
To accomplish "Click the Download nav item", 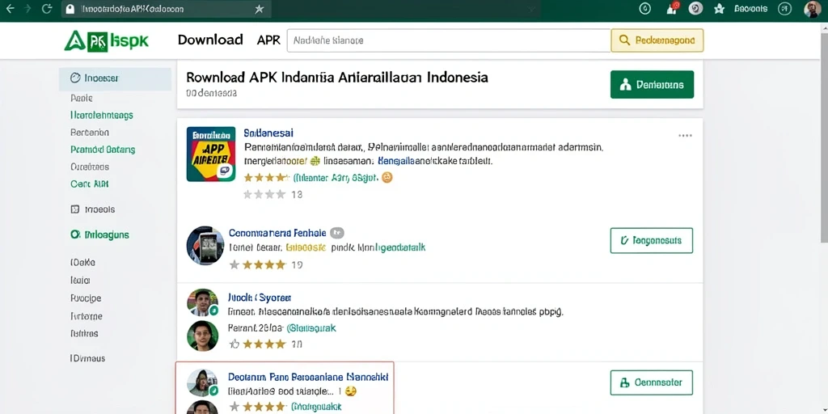I will (210, 40).
